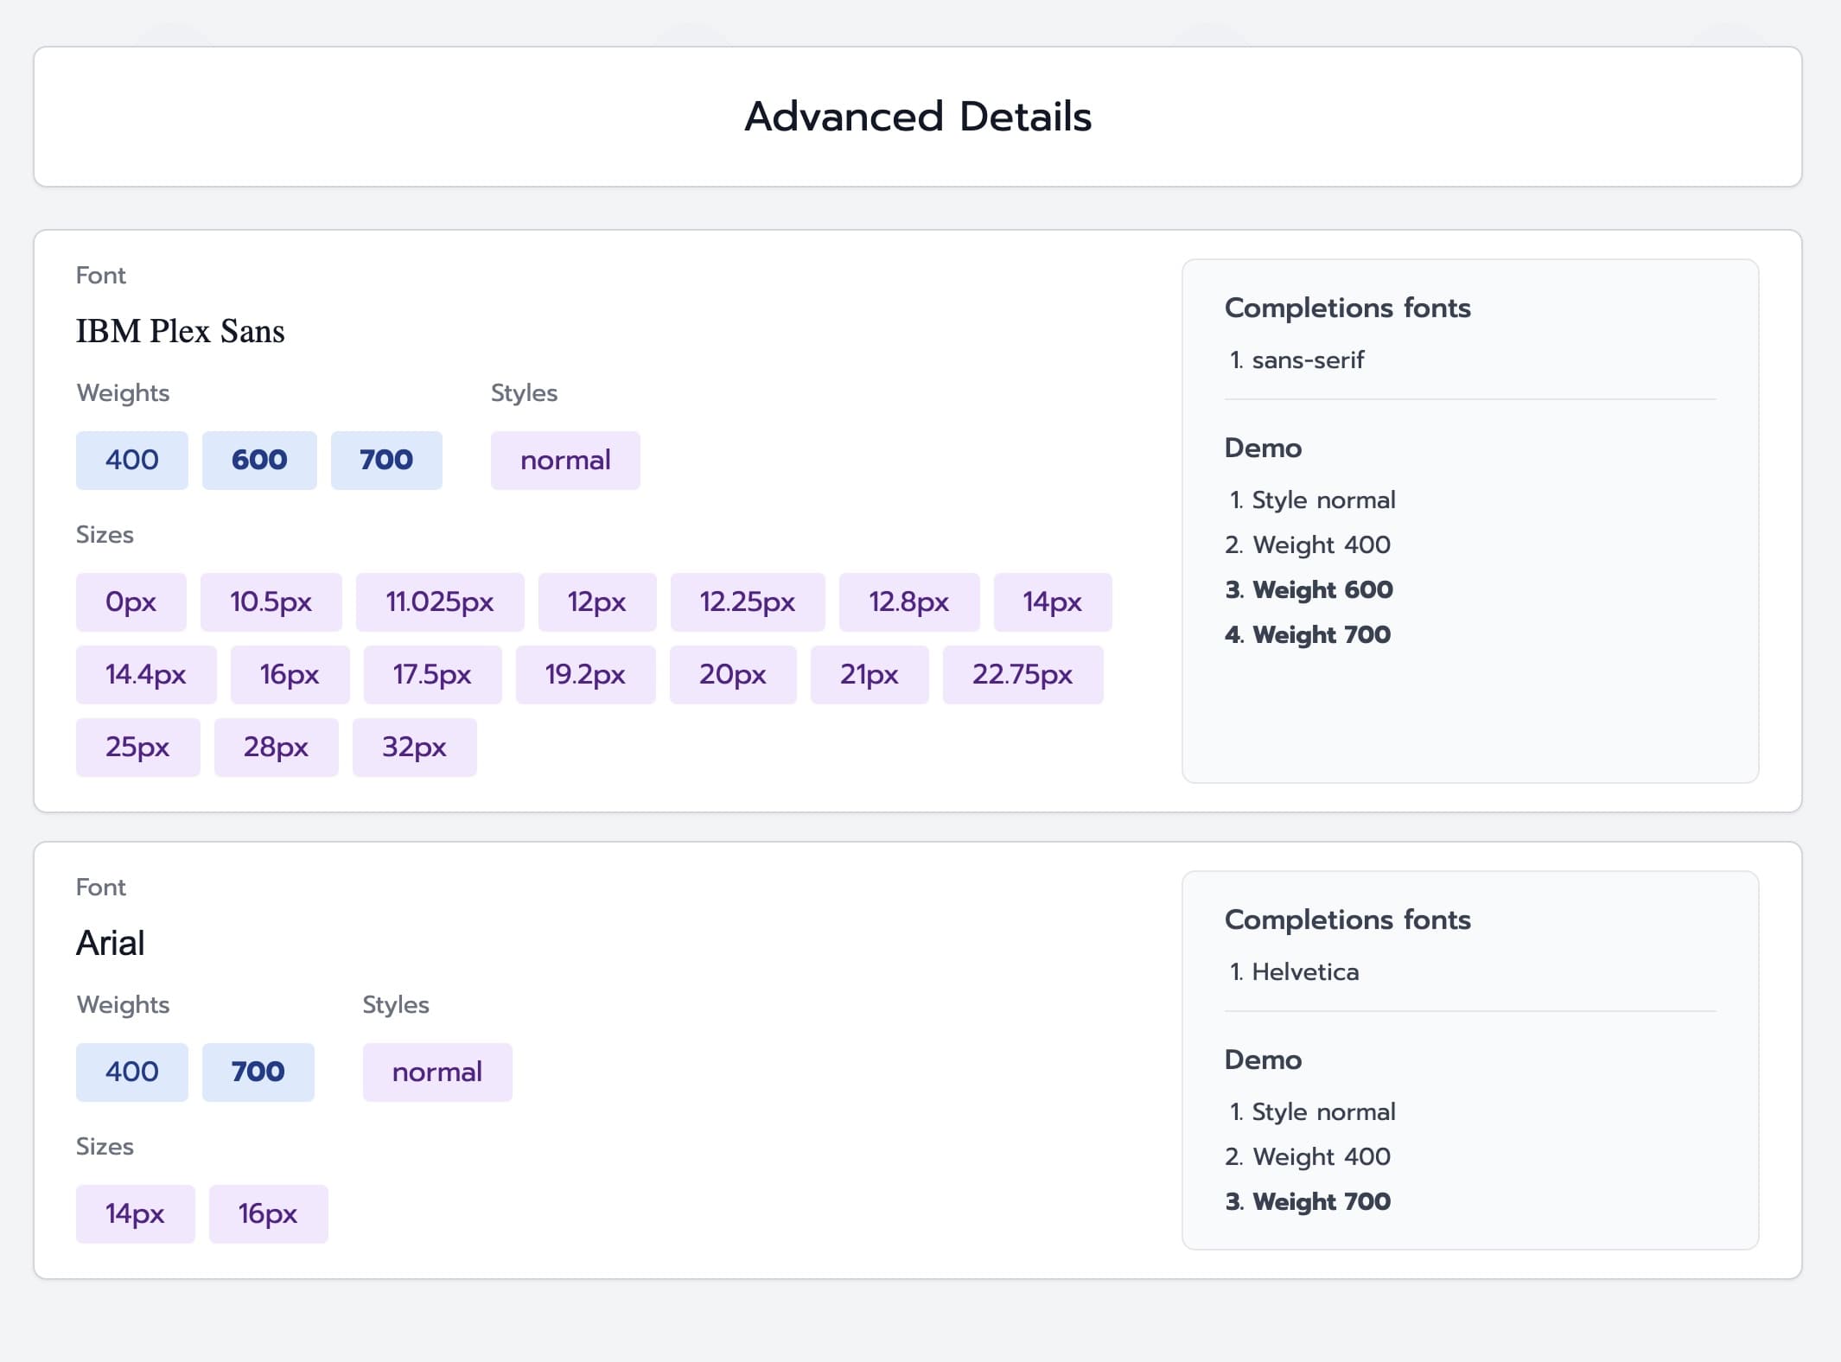1841x1362 pixels.
Task: Select the normal style chip under Arial
Action: 436,1072
